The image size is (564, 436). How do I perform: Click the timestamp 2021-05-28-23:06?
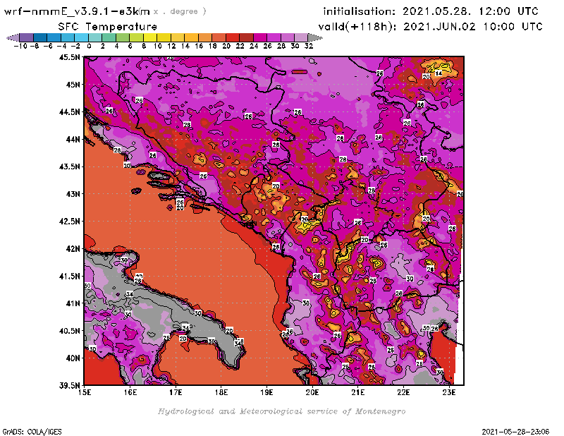[x=515, y=432]
